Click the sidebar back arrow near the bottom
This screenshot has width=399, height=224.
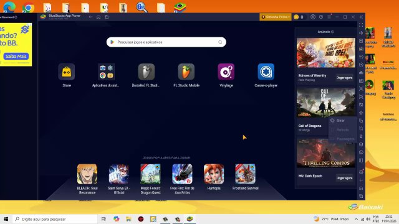(x=361, y=180)
